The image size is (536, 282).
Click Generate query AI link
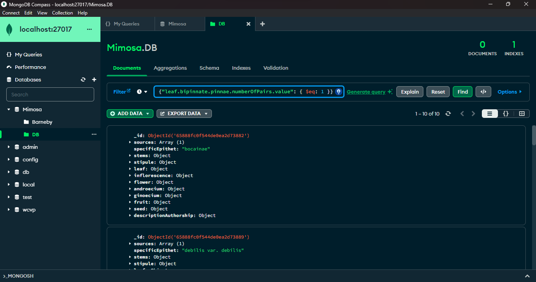coord(369,92)
